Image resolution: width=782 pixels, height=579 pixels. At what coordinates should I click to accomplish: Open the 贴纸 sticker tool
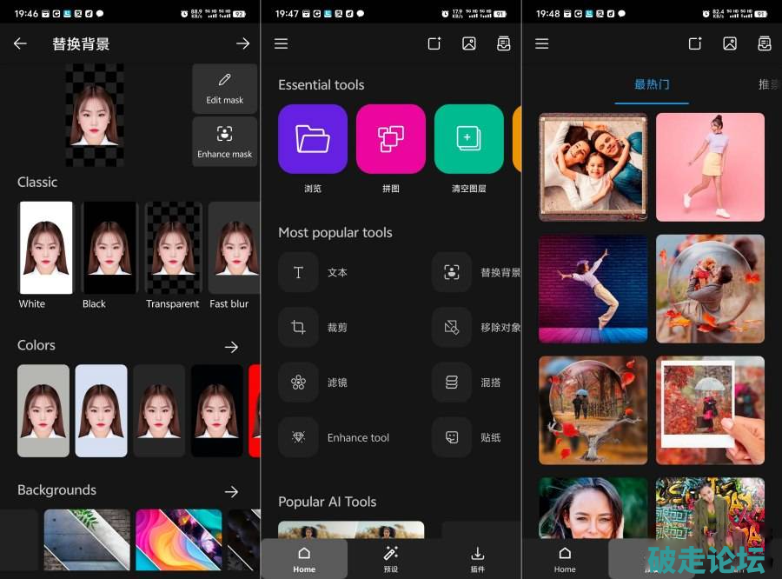coord(452,437)
